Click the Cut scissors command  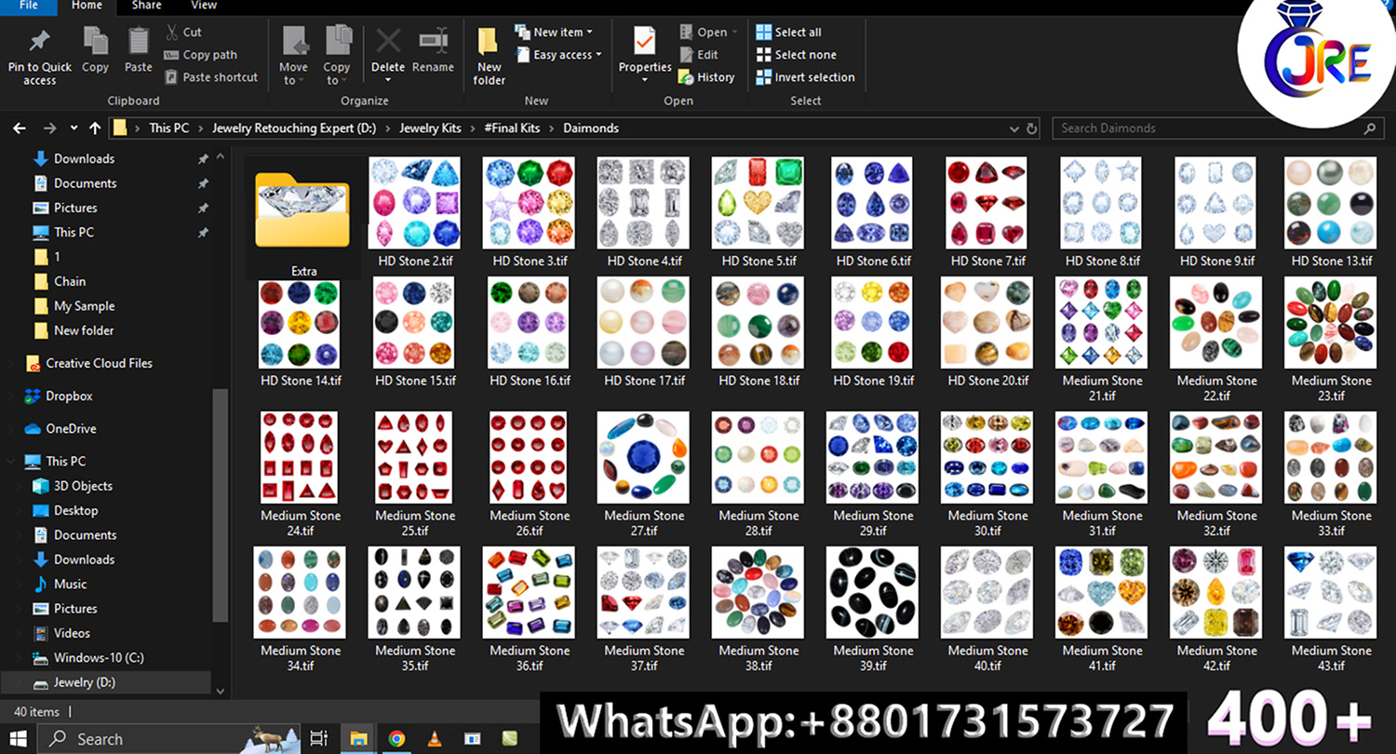point(182,32)
